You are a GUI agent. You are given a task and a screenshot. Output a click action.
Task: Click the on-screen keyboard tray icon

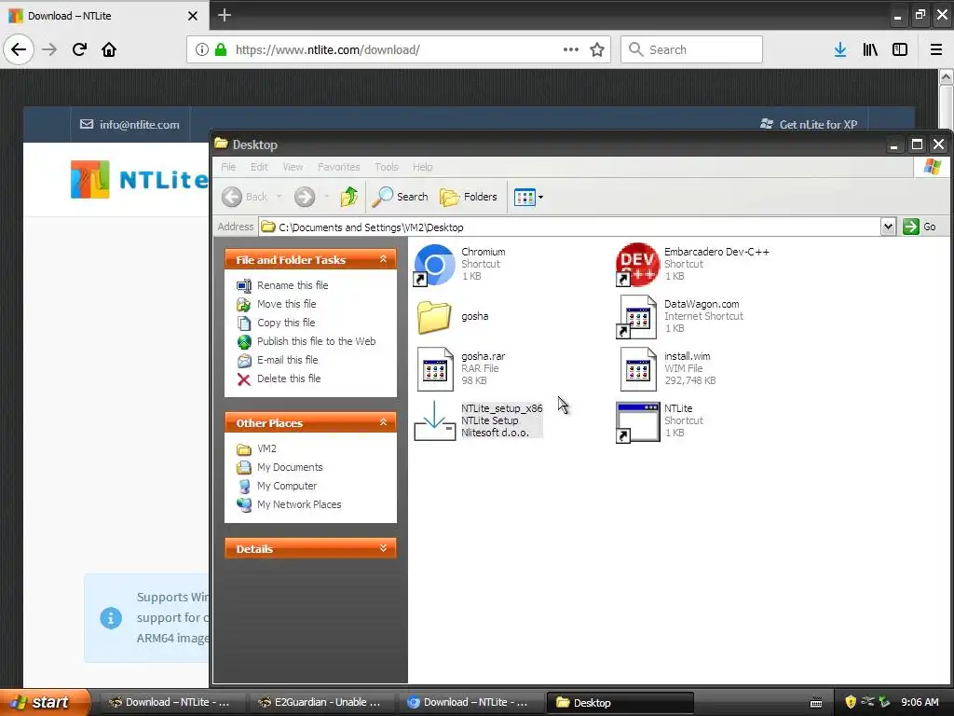[816, 703]
